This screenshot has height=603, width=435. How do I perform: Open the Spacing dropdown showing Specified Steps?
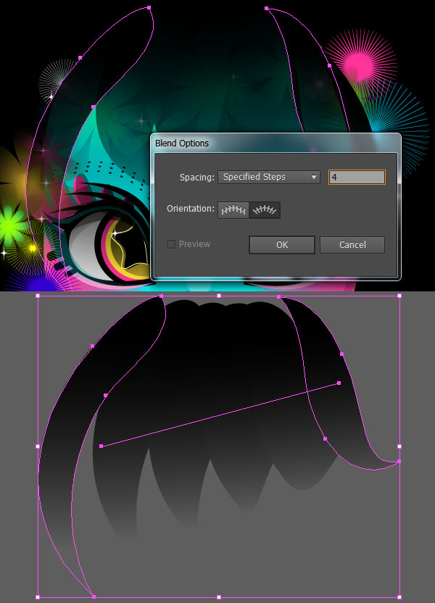[x=268, y=177]
